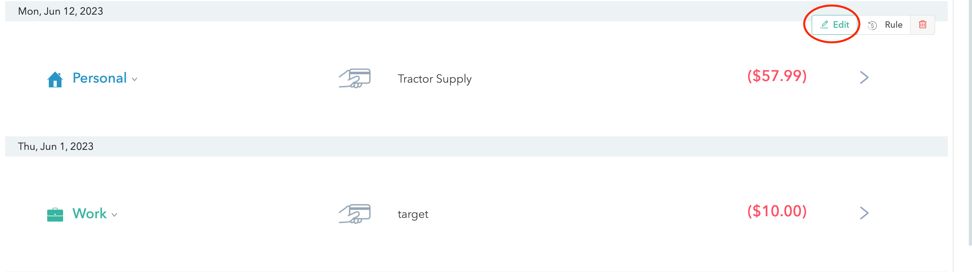Expand the Personal category dropdown
972x272 pixels.
coord(134,79)
